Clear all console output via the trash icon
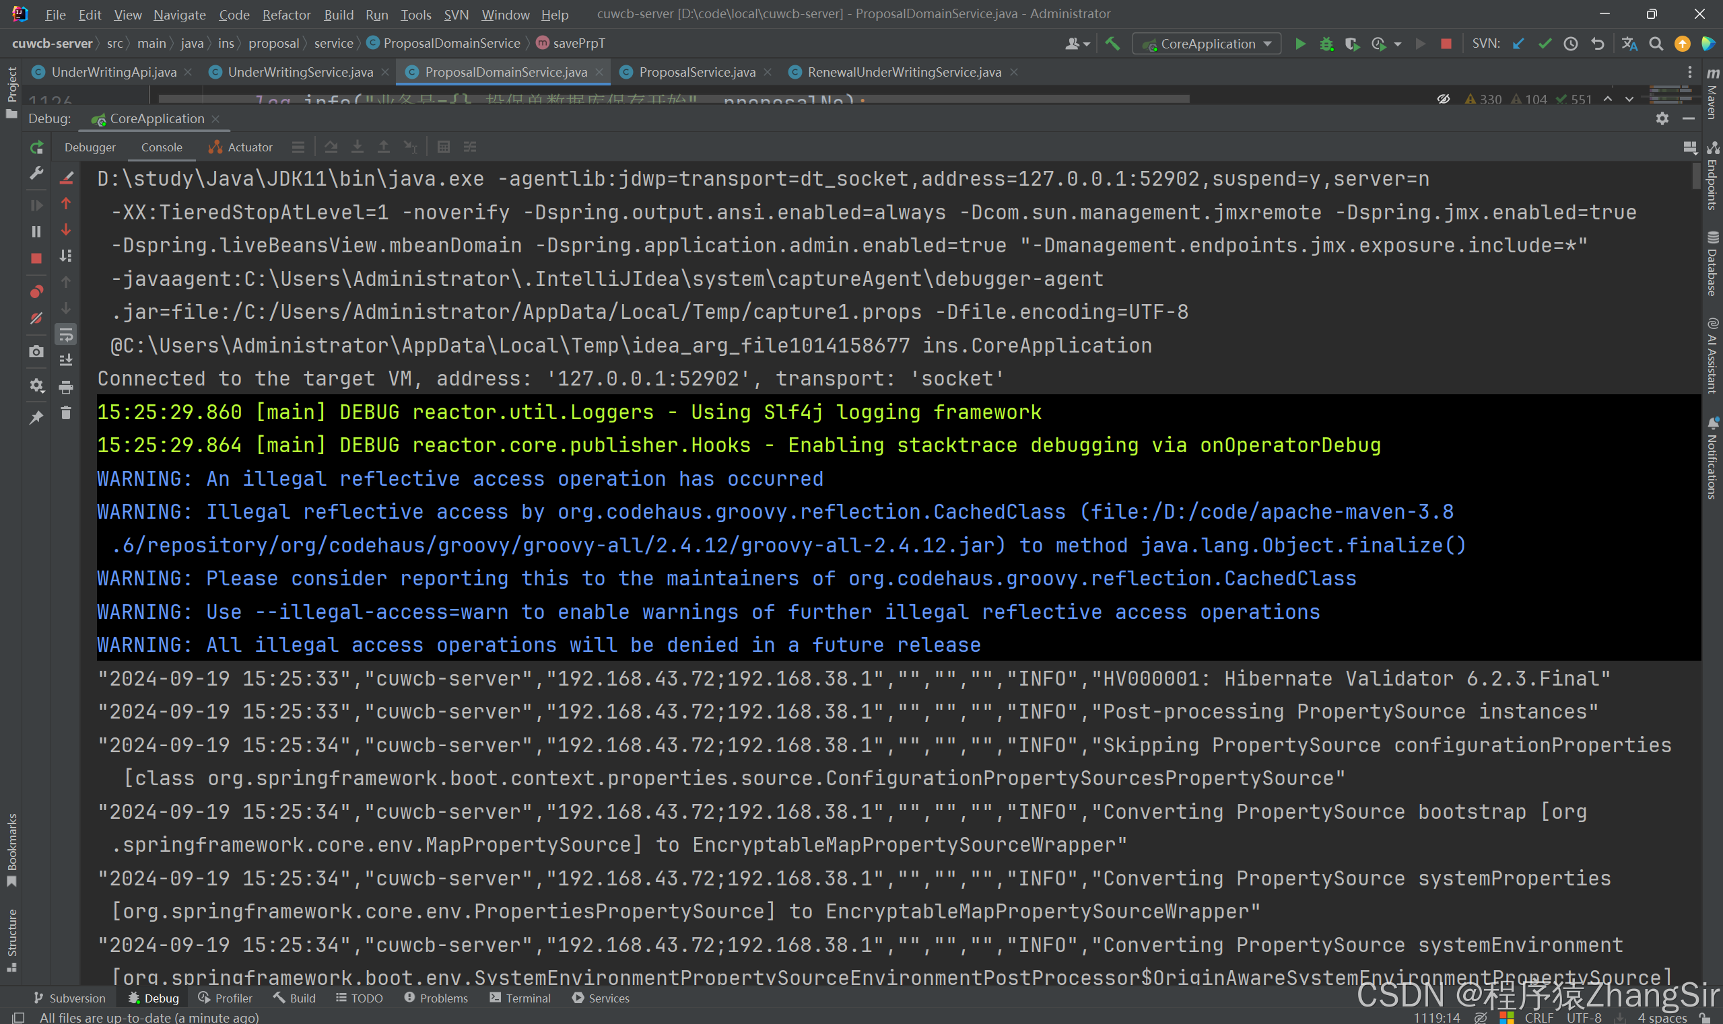The width and height of the screenshot is (1723, 1024). click(66, 412)
